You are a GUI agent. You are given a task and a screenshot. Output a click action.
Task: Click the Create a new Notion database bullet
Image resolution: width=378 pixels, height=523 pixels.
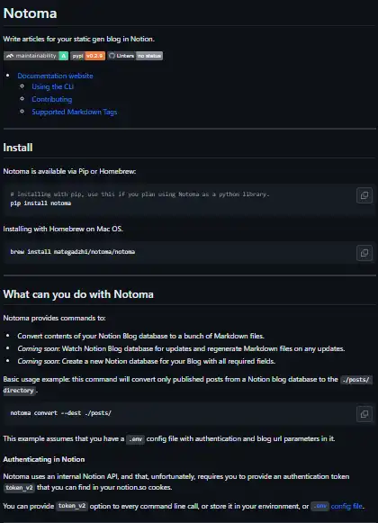coord(146,361)
